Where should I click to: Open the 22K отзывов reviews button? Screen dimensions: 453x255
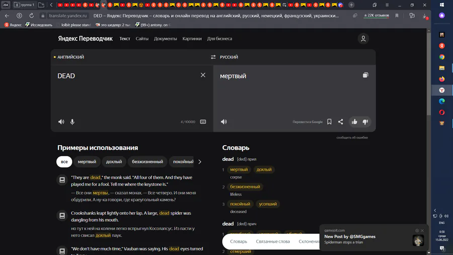376,15
